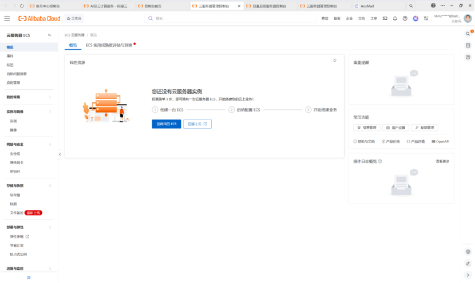Viewport: 475px width, 283px height.
Task: Click the 创建我的 ECS button
Action: coord(166,124)
